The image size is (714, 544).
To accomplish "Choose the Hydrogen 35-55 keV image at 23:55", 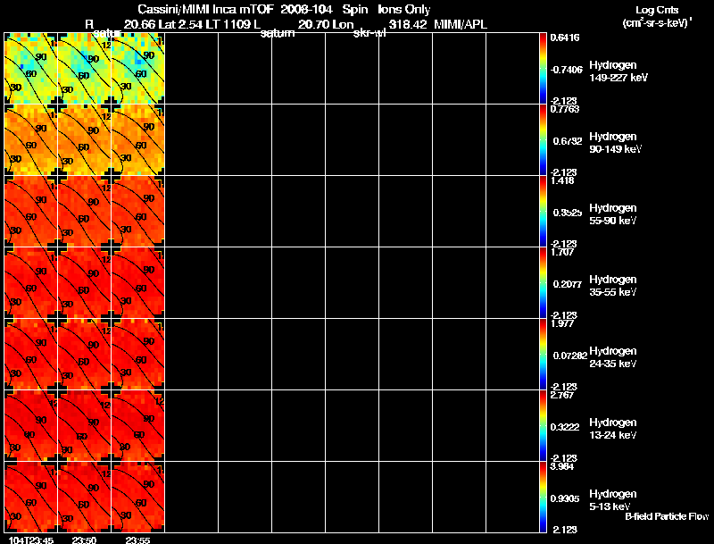I will pos(138,283).
